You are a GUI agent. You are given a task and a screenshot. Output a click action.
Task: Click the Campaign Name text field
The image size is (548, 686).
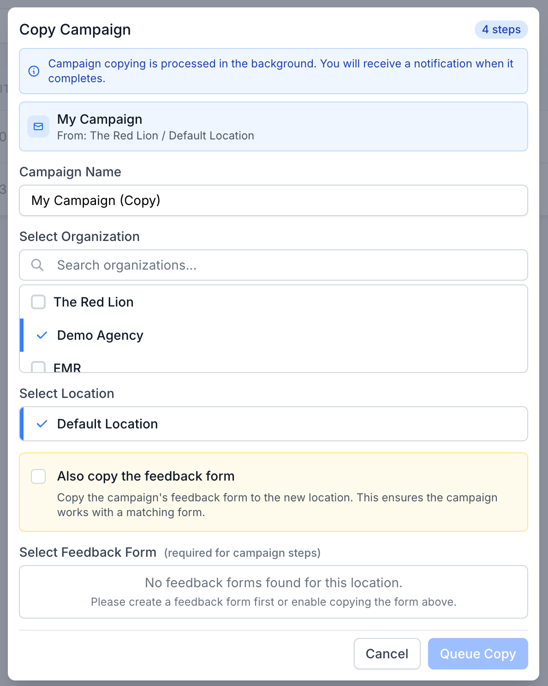(273, 200)
